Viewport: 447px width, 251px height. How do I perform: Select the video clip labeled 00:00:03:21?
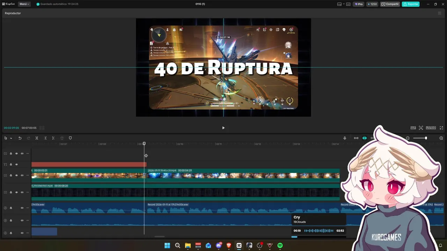click(89, 175)
